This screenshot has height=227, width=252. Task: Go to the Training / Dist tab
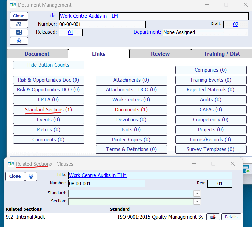tap(222, 54)
